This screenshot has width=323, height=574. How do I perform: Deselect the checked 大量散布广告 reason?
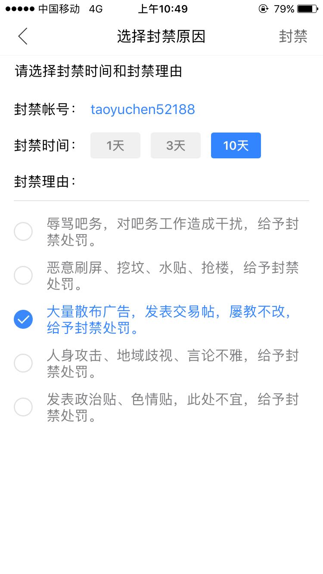[x=23, y=319]
